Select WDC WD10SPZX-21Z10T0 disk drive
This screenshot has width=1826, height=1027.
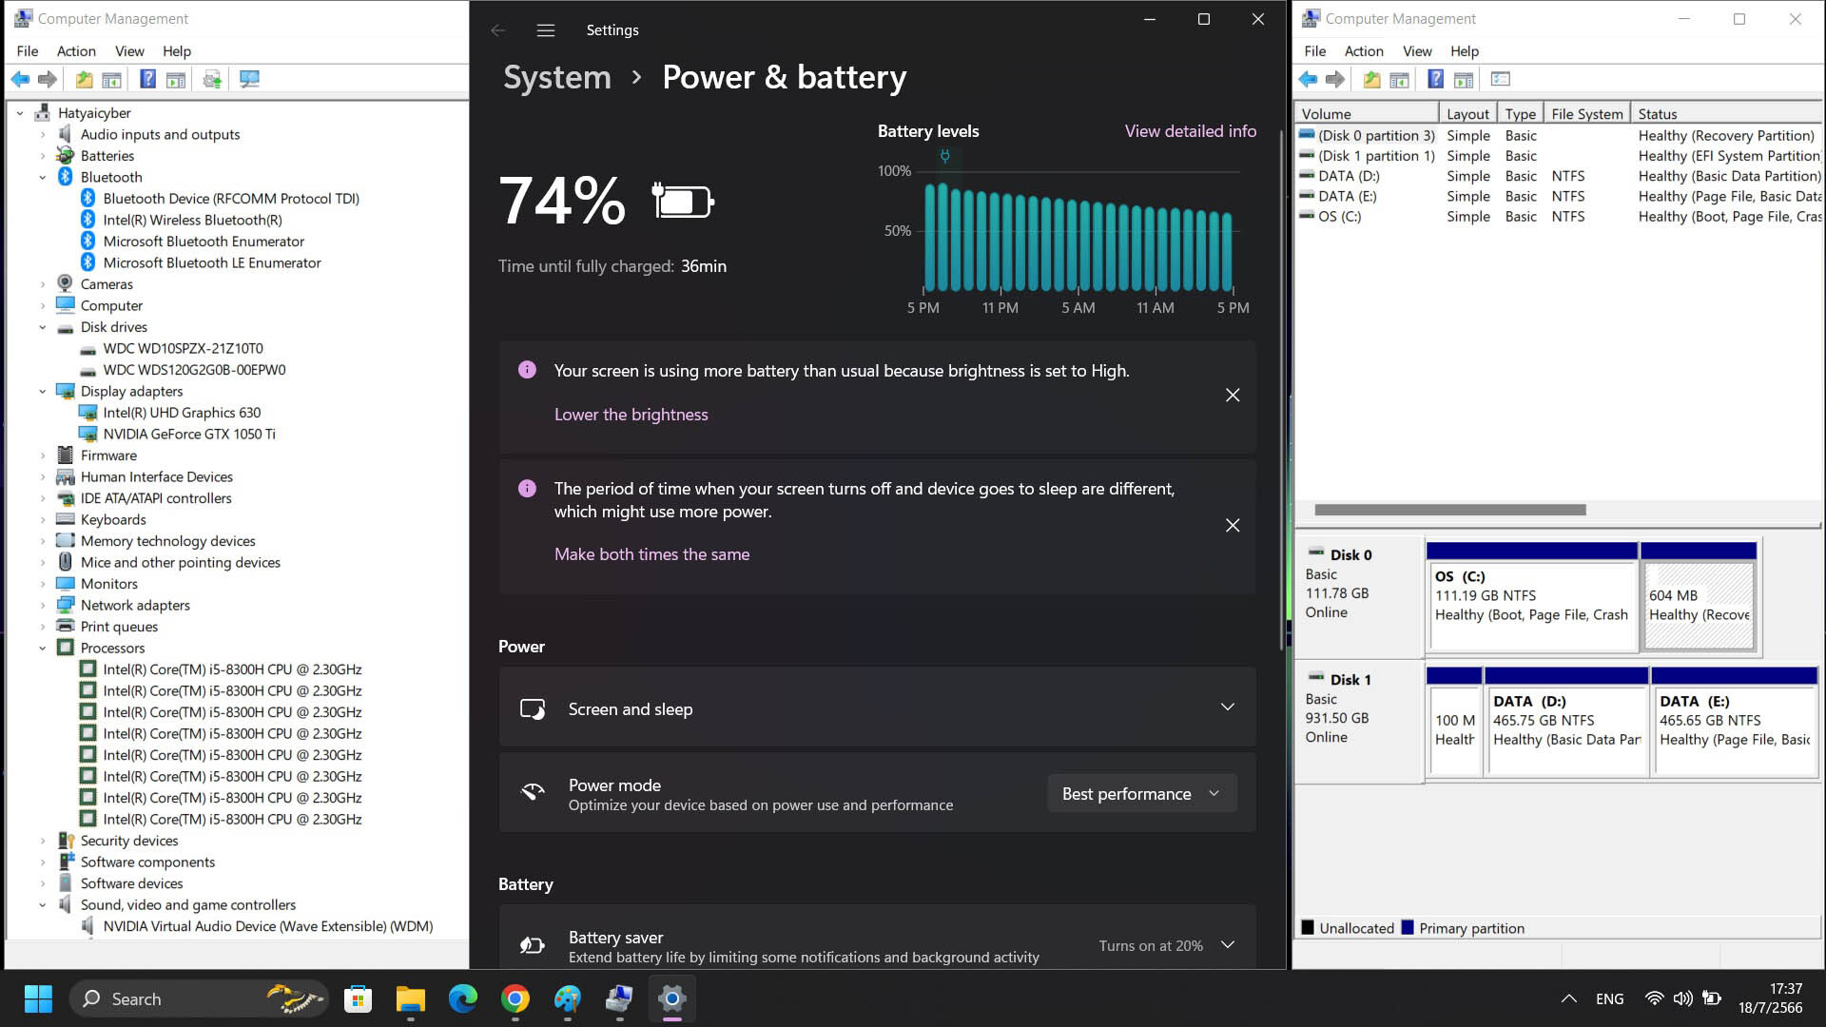tap(183, 349)
